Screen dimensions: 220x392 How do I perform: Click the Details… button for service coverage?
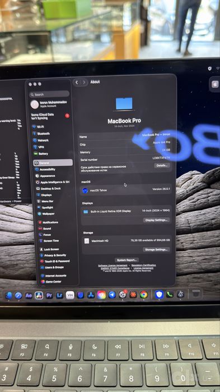162,165
